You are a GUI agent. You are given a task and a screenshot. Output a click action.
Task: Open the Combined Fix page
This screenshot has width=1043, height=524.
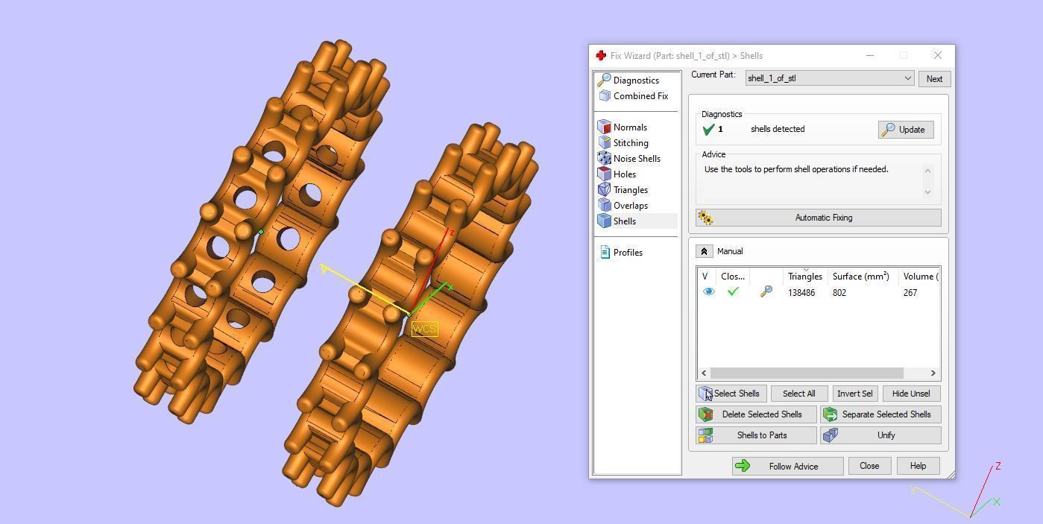coord(640,95)
